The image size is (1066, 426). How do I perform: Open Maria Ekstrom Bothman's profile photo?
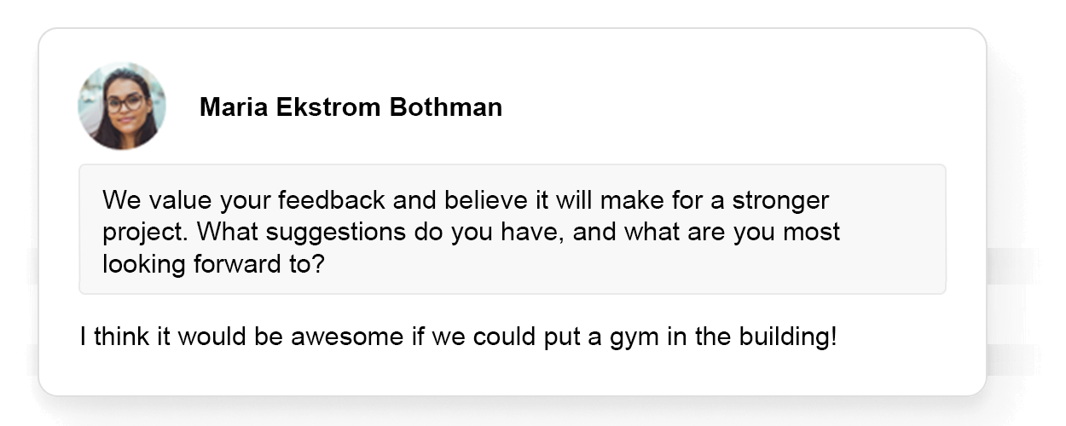[x=122, y=106]
